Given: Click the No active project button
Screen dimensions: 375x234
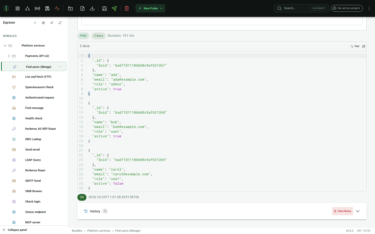Looking at the screenshot, I should (x=347, y=8).
